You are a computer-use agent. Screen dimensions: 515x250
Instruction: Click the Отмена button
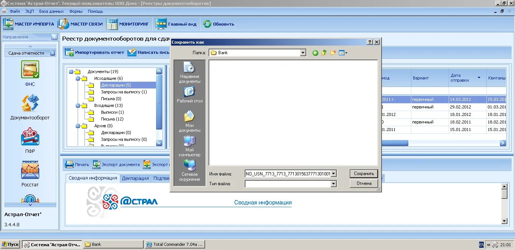[x=364, y=183]
